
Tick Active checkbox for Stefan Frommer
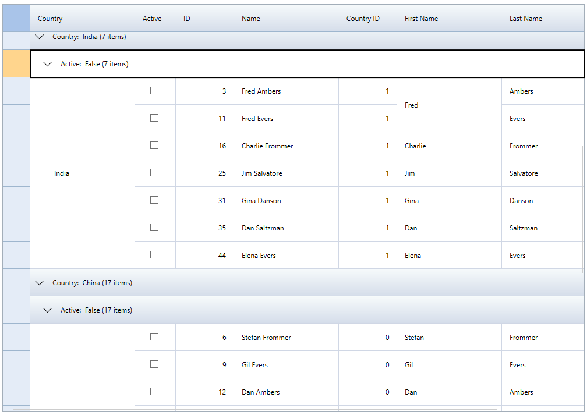point(154,337)
